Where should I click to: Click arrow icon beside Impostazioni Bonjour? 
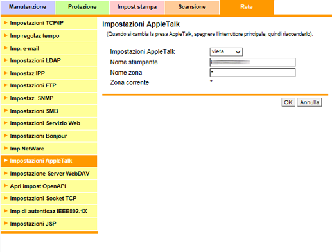[6, 136]
